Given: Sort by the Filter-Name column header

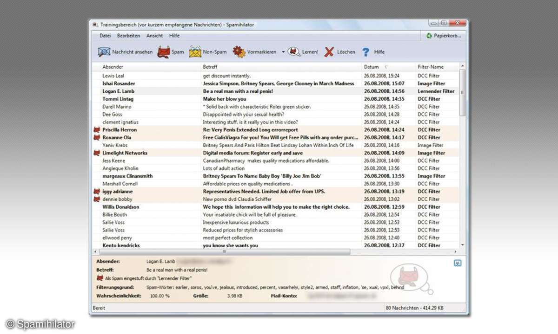Looking at the screenshot, I should (x=437, y=67).
